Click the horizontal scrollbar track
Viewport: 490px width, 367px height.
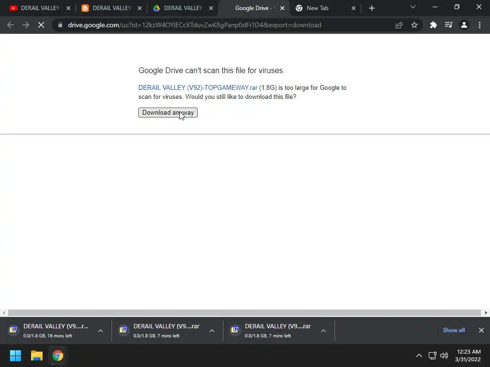pos(245,313)
